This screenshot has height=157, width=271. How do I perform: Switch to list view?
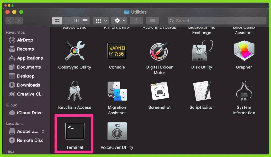click(x=66, y=20)
